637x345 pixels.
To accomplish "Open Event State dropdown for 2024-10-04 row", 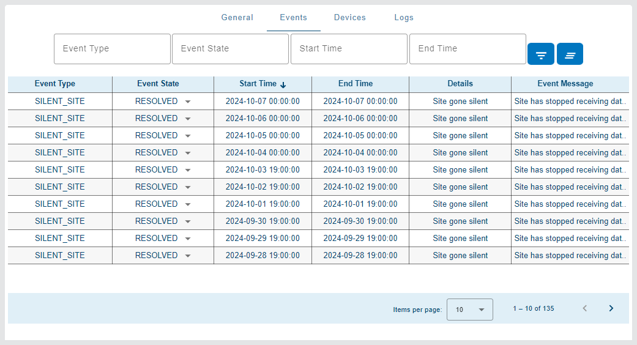I will 188,153.
